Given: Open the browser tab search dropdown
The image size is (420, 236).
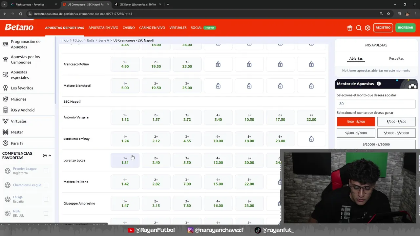Looking at the screenshot, I should tap(5, 5).
